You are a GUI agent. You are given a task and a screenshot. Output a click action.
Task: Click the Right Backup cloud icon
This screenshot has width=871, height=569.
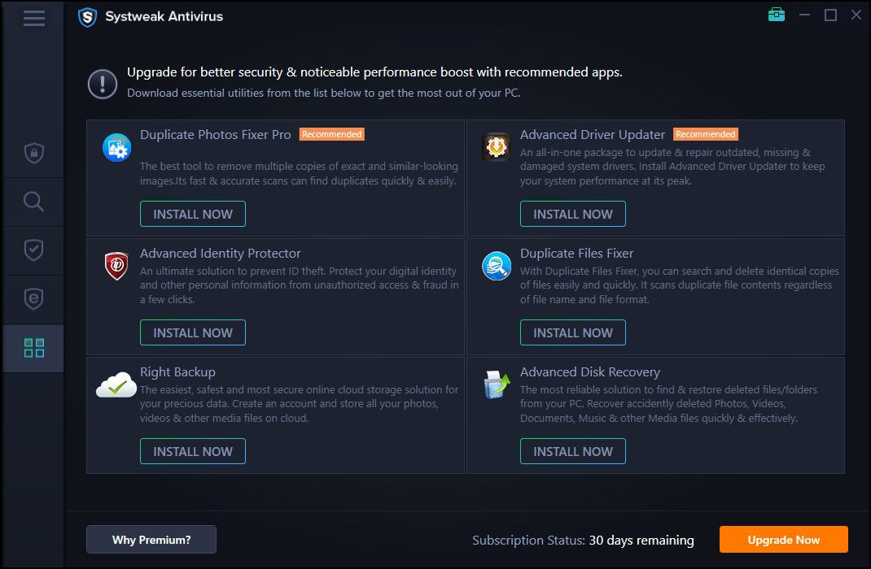116,384
